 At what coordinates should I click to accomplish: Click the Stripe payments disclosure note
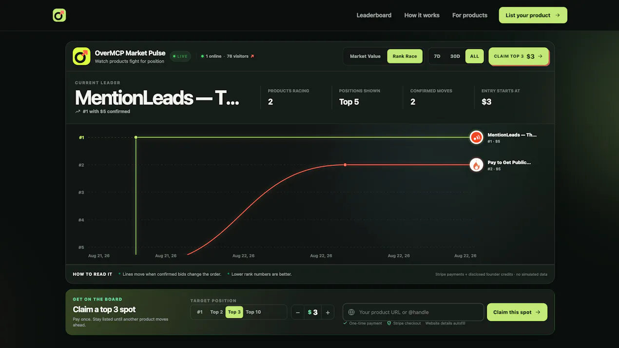tap(491, 274)
